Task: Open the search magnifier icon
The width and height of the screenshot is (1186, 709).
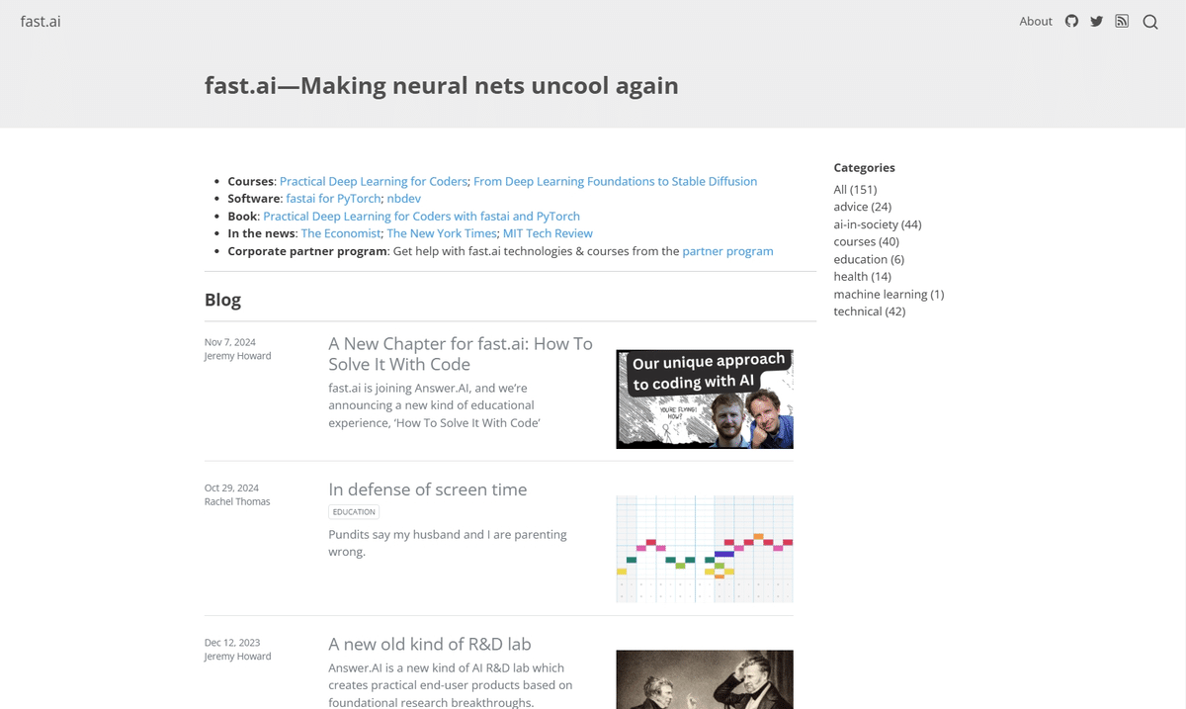Action: [x=1150, y=22]
